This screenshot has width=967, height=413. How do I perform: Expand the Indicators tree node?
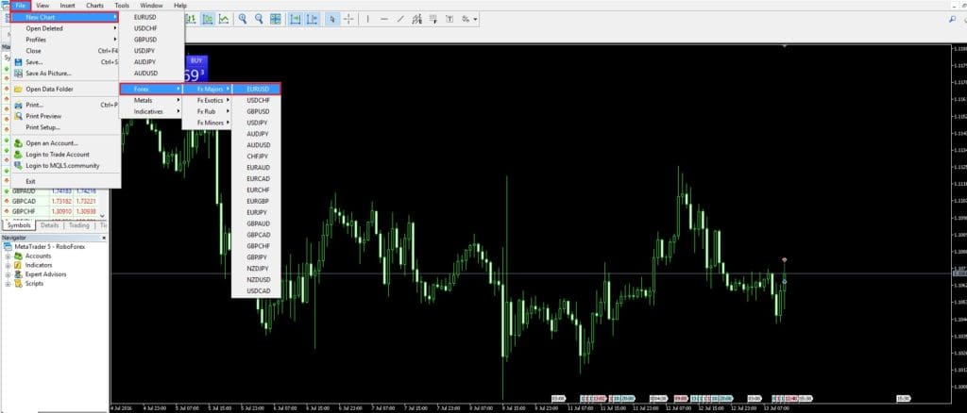pyautogui.click(x=8, y=265)
